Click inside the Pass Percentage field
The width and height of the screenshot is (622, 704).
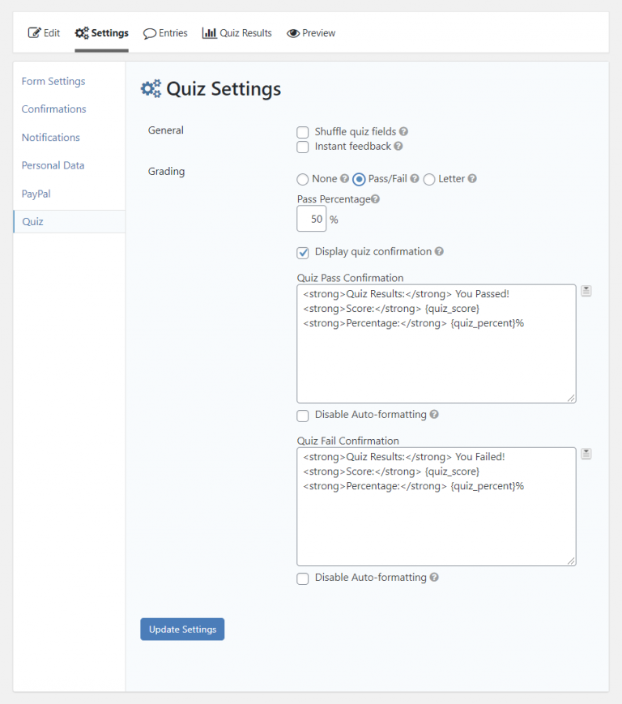pyautogui.click(x=312, y=219)
